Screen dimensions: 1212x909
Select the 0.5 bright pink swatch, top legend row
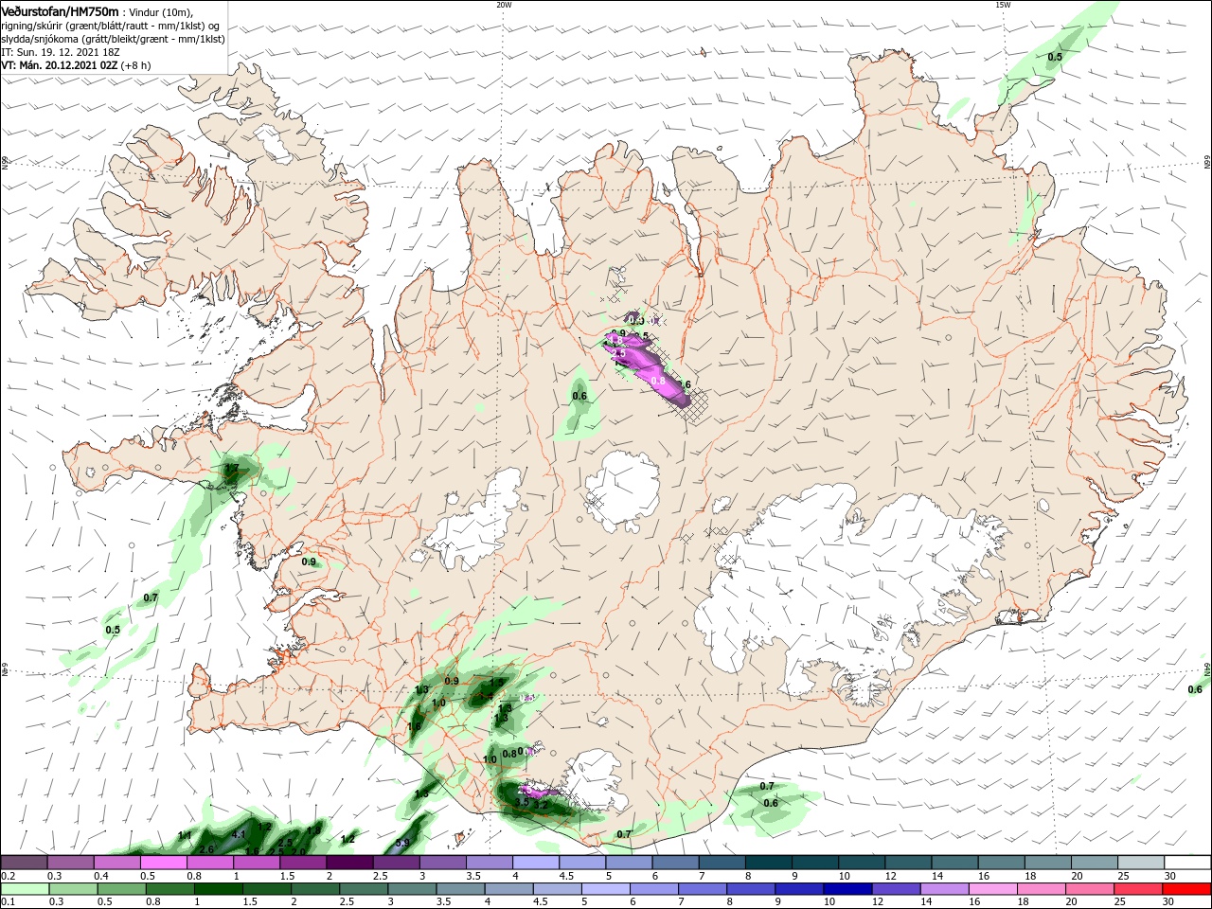[x=164, y=863]
